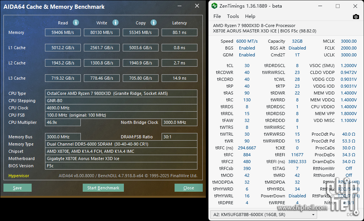
Task: Click the ZenTimings app icon in title bar
Action: point(215,6)
